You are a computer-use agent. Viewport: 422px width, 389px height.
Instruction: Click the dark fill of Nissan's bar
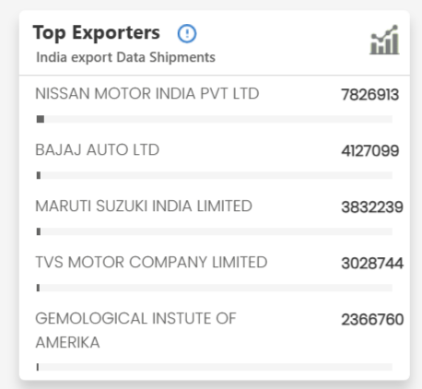click(x=41, y=119)
